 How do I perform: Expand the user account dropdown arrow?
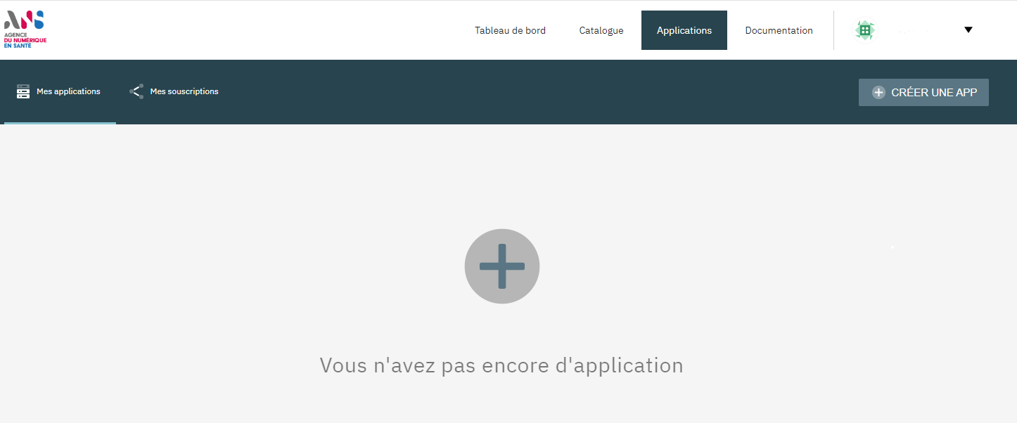point(968,30)
